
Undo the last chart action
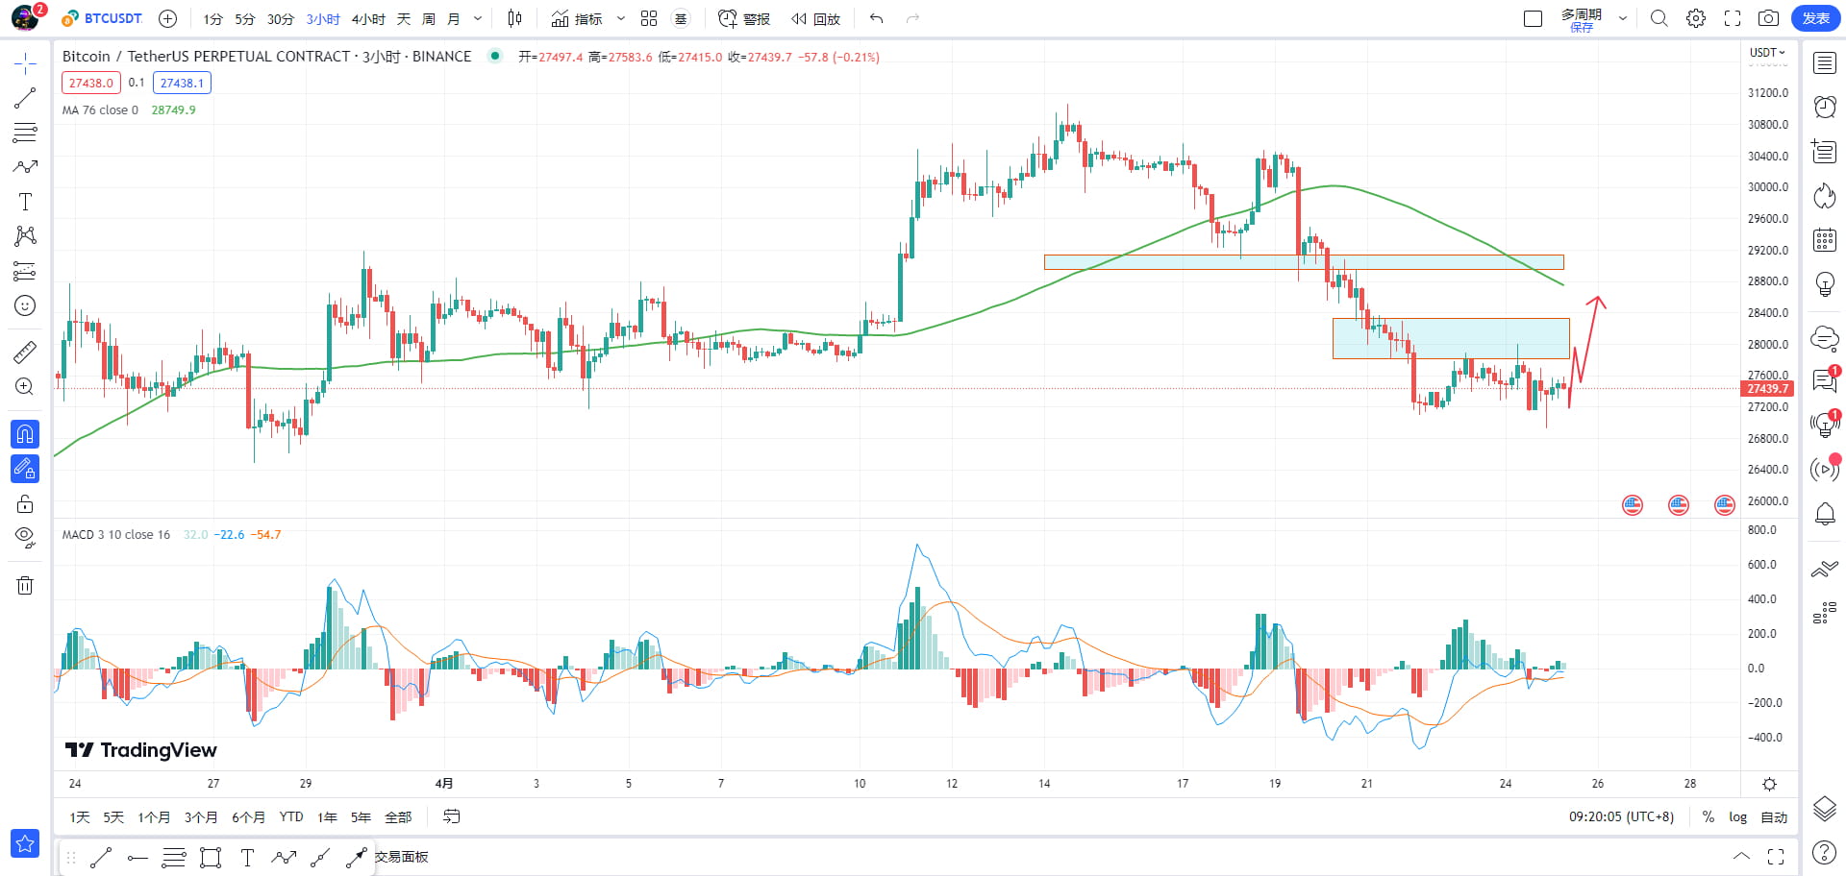[876, 18]
